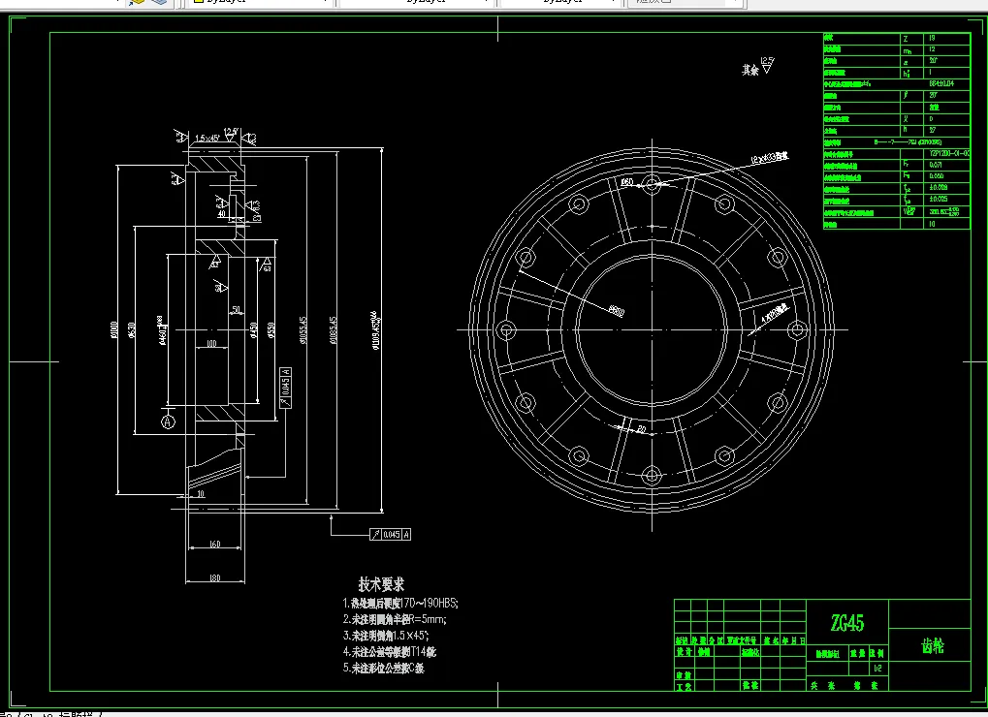Select the φ1085.45 diameter dimension text
988x717 pixels.
tap(333, 329)
